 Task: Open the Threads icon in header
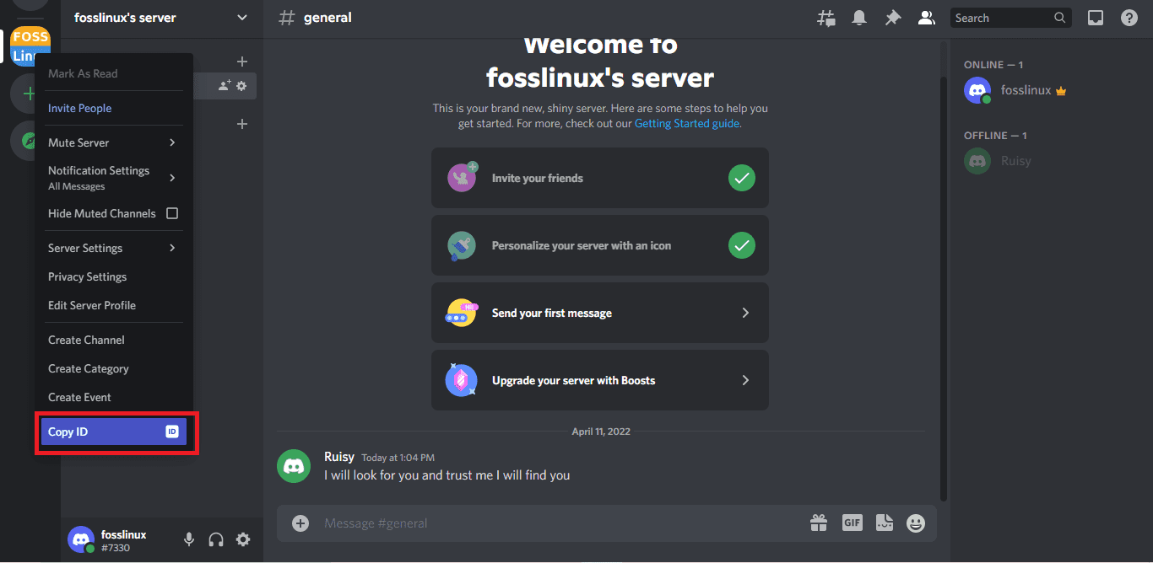click(x=826, y=18)
